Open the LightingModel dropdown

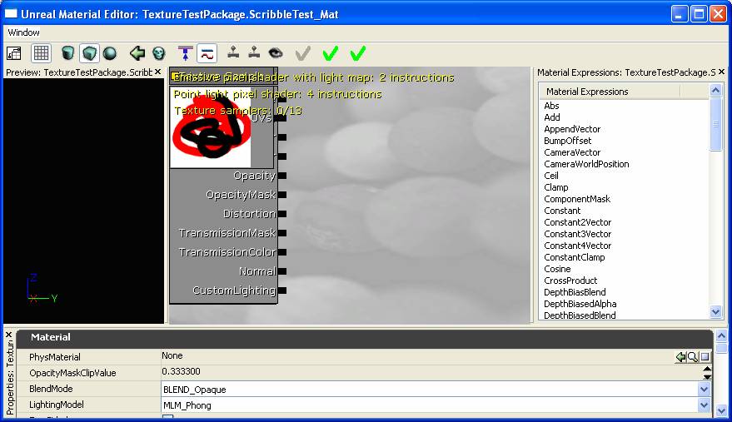[705, 405]
